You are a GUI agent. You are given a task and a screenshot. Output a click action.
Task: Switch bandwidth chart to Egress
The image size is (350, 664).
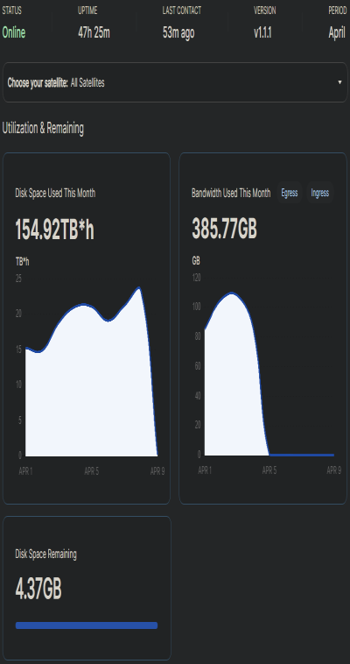pyautogui.click(x=290, y=193)
